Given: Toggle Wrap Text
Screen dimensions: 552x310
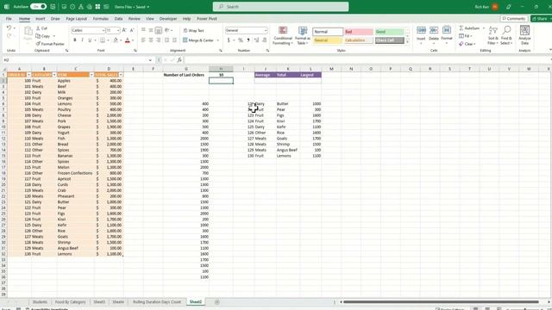Looking at the screenshot, I should coord(193,31).
